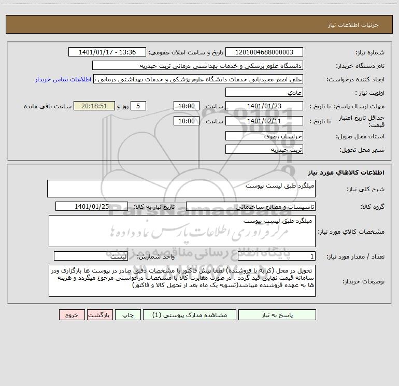The image size is (399, 386).
Task: Click the خروج exit button
Action: pyautogui.click(x=72, y=315)
